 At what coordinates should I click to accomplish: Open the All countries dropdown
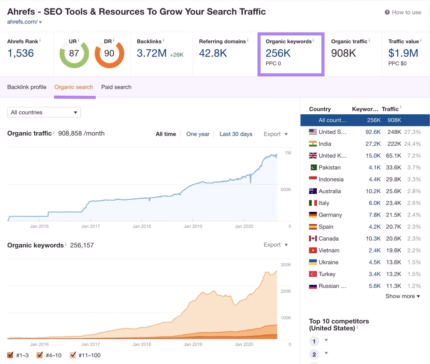(x=44, y=112)
